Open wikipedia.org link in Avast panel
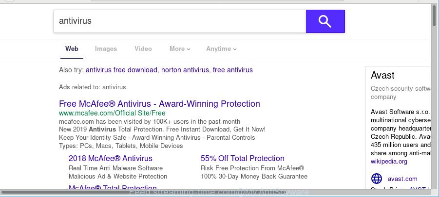The width and height of the screenshot is (439, 197). tap(389, 161)
